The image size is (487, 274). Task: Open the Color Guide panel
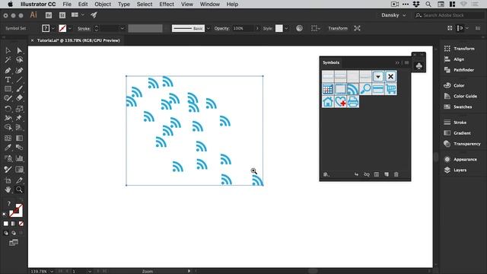point(460,97)
